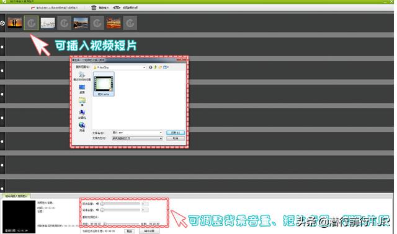Open Network in the dialog sidebar

click(x=82, y=127)
